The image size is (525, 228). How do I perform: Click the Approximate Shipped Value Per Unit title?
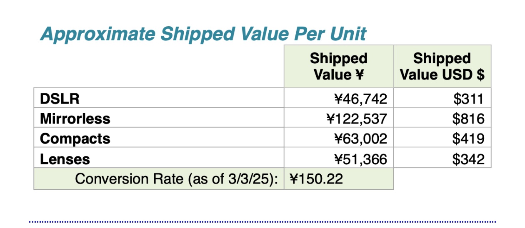(x=203, y=34)
